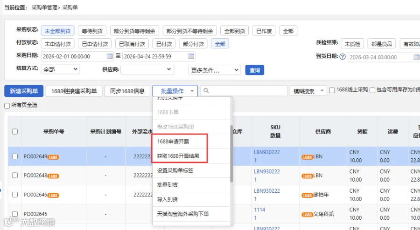The width and height of the screenshot is (420, 230).
Task: Click order number PO002645
Action: click(35, 214)
